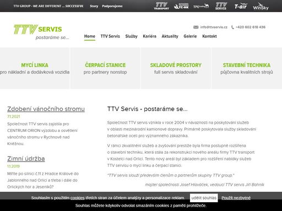
Task: Click the +420 602 618 436 phone number
Action: tap(251, 27)
